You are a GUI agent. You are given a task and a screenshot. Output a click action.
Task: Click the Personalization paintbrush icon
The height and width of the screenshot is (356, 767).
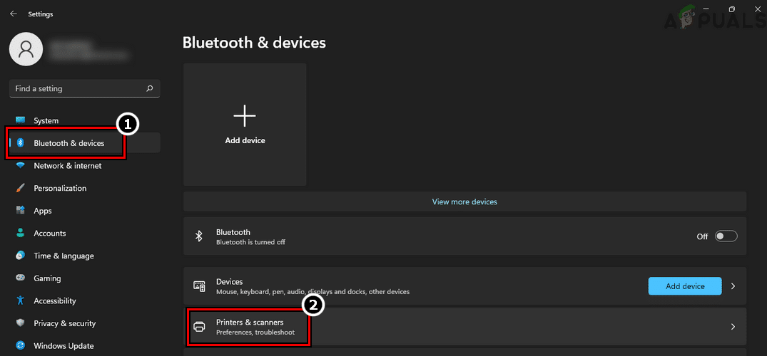[20, 189]
